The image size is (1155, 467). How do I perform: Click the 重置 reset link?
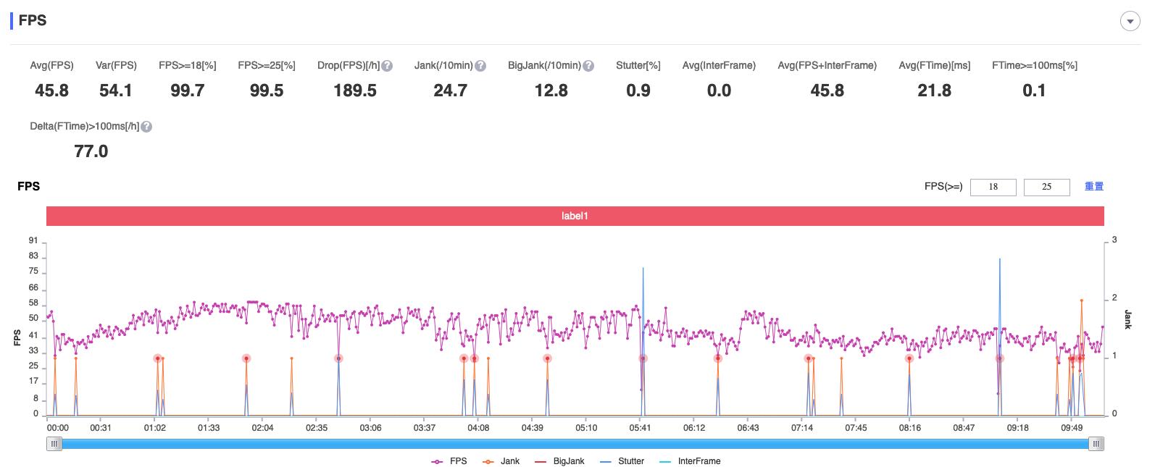tap(1094, 187)
